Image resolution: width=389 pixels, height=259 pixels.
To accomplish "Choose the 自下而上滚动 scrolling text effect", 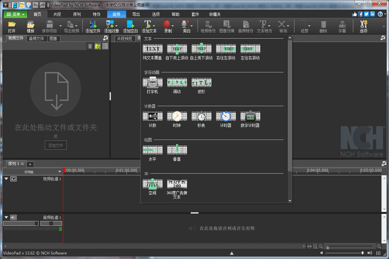I will pos(177,49).
